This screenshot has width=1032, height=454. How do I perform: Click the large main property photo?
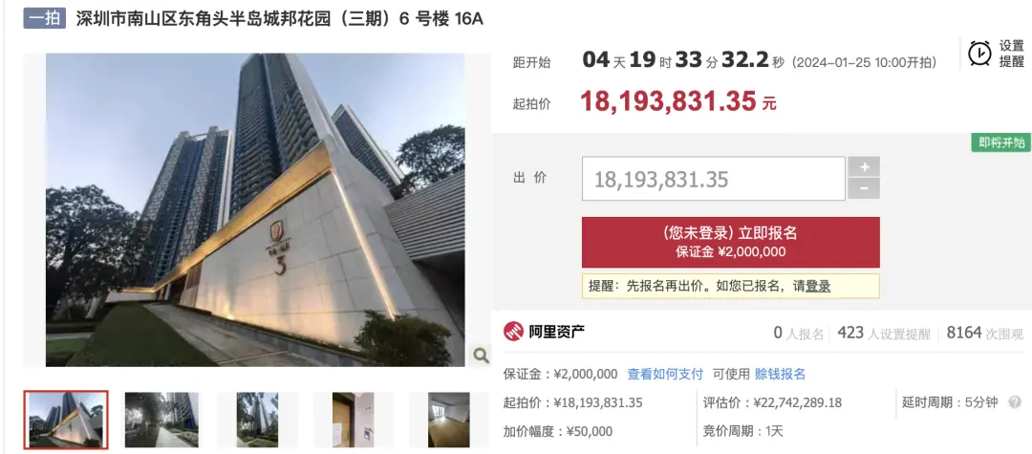point(255,210)
